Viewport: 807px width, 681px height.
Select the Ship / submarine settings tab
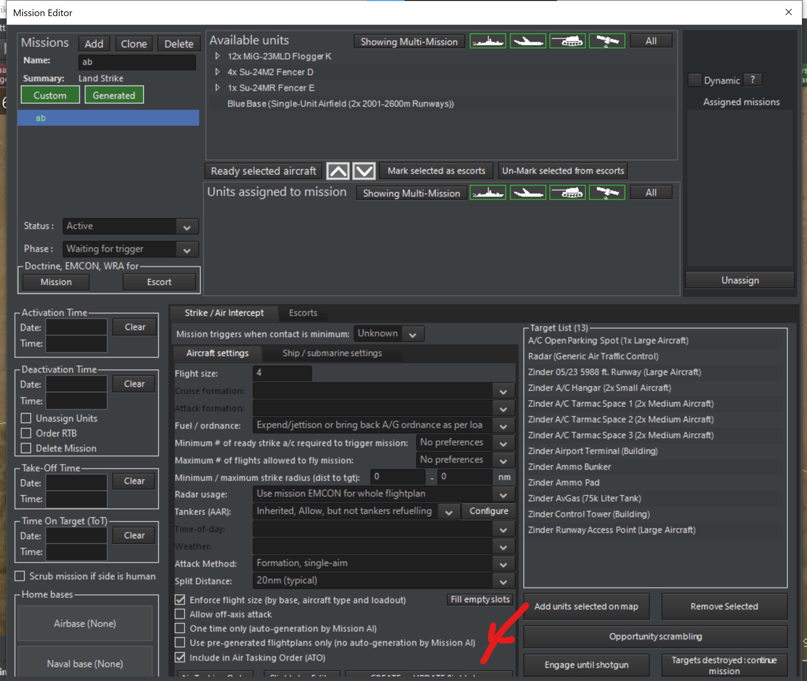point(332,353)
